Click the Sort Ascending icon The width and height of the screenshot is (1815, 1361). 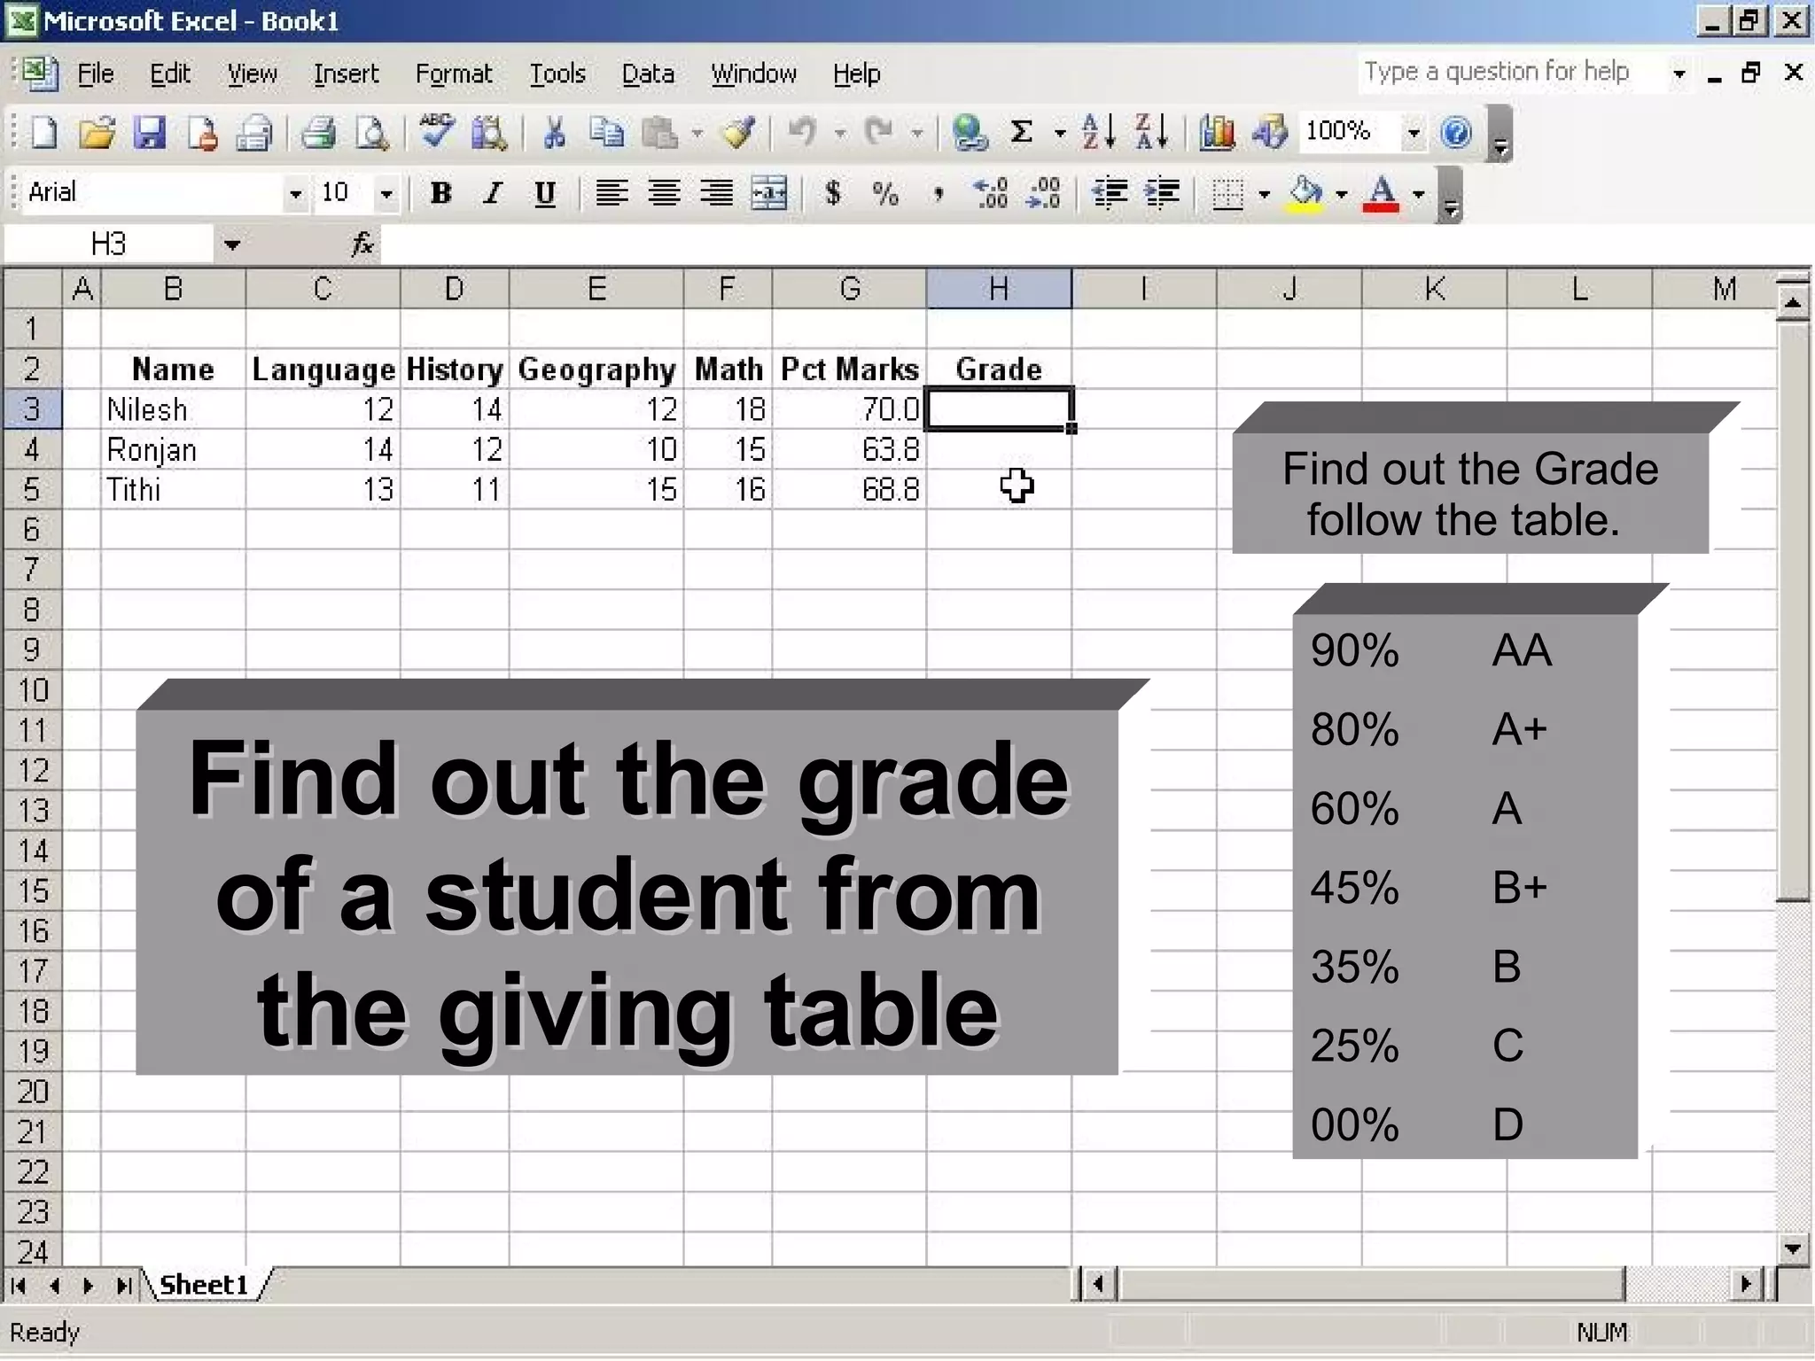coord(1098,133)
